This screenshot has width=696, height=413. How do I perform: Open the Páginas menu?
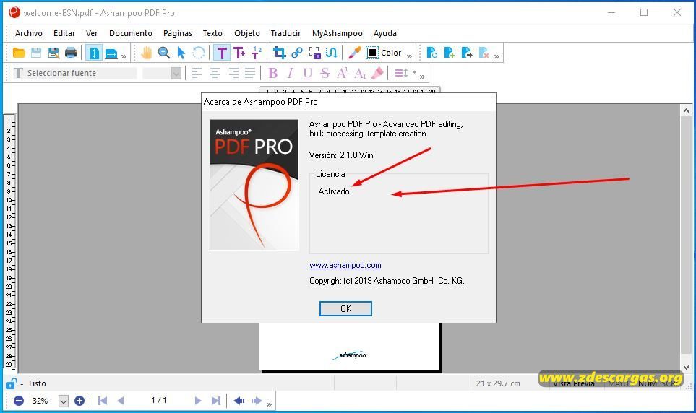[178, 33]
